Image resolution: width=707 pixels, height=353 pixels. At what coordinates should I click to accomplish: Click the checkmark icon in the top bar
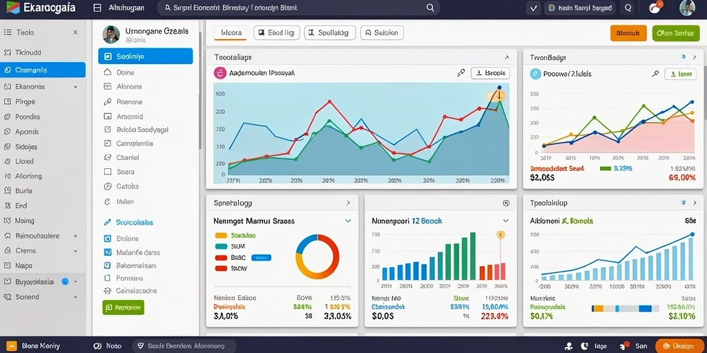coord(534,8)
